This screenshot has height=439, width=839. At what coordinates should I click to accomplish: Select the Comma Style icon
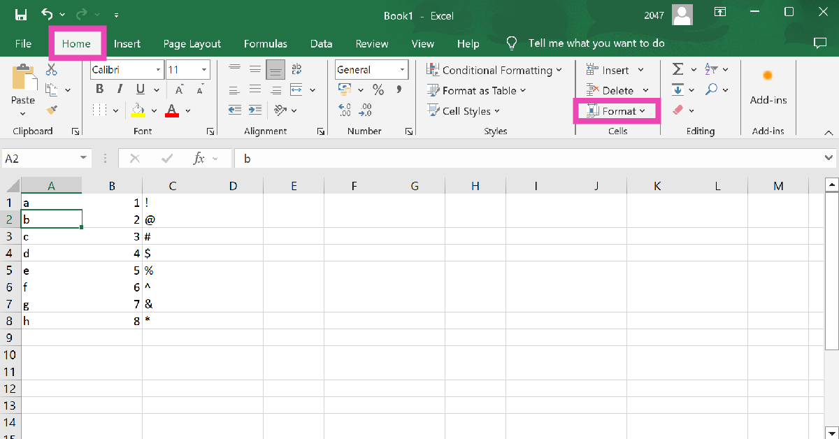(x=397, y=89)
